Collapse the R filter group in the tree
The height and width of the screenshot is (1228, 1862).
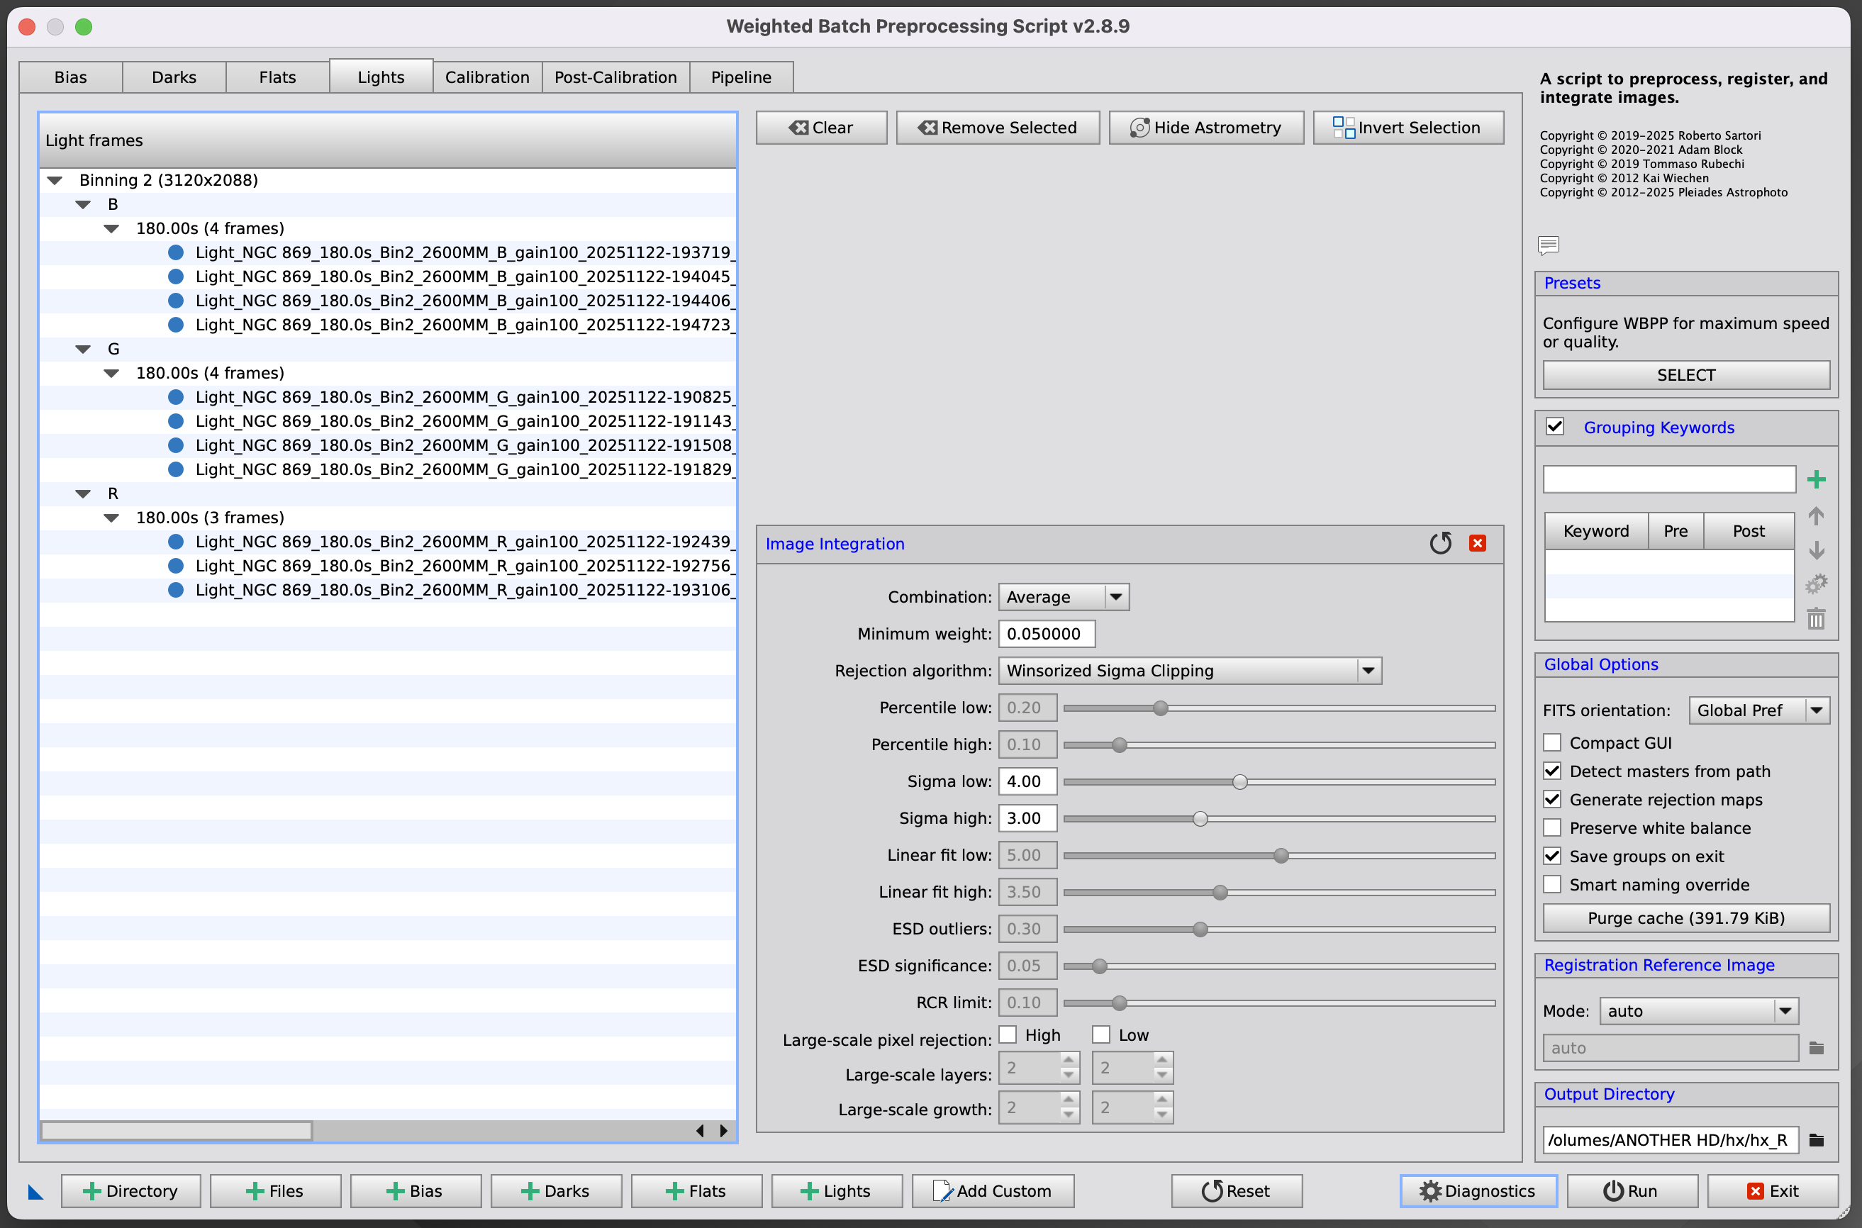[83, 494]
